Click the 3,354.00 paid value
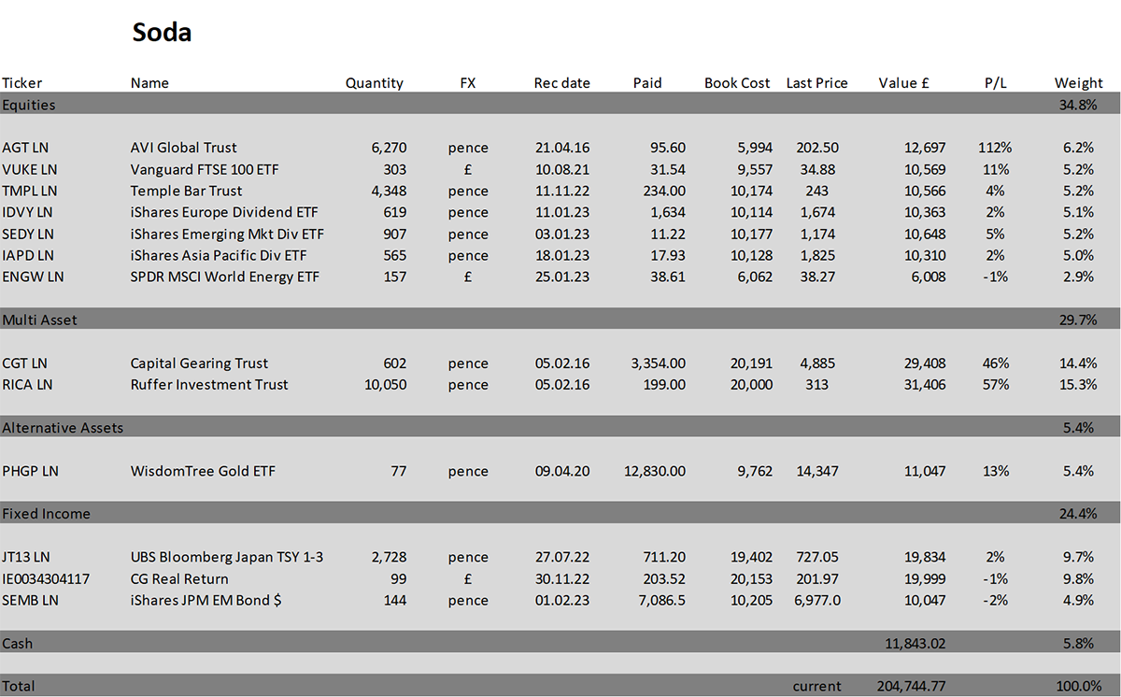The width and height of the screenshot is (1121, 697). point(659,363)
